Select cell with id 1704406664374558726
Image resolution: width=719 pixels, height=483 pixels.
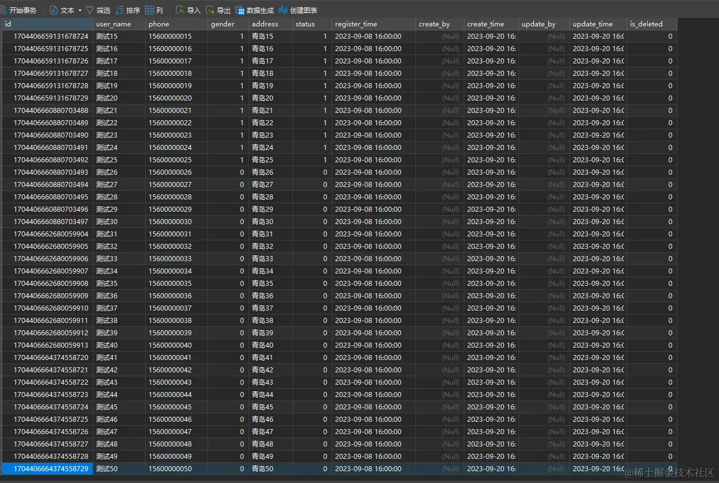[x=47, y=432]
